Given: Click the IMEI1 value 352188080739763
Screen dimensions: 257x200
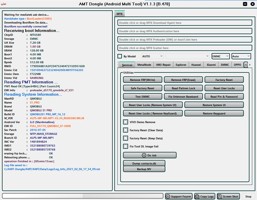Looking at the screenshot, I should point(42,145).
